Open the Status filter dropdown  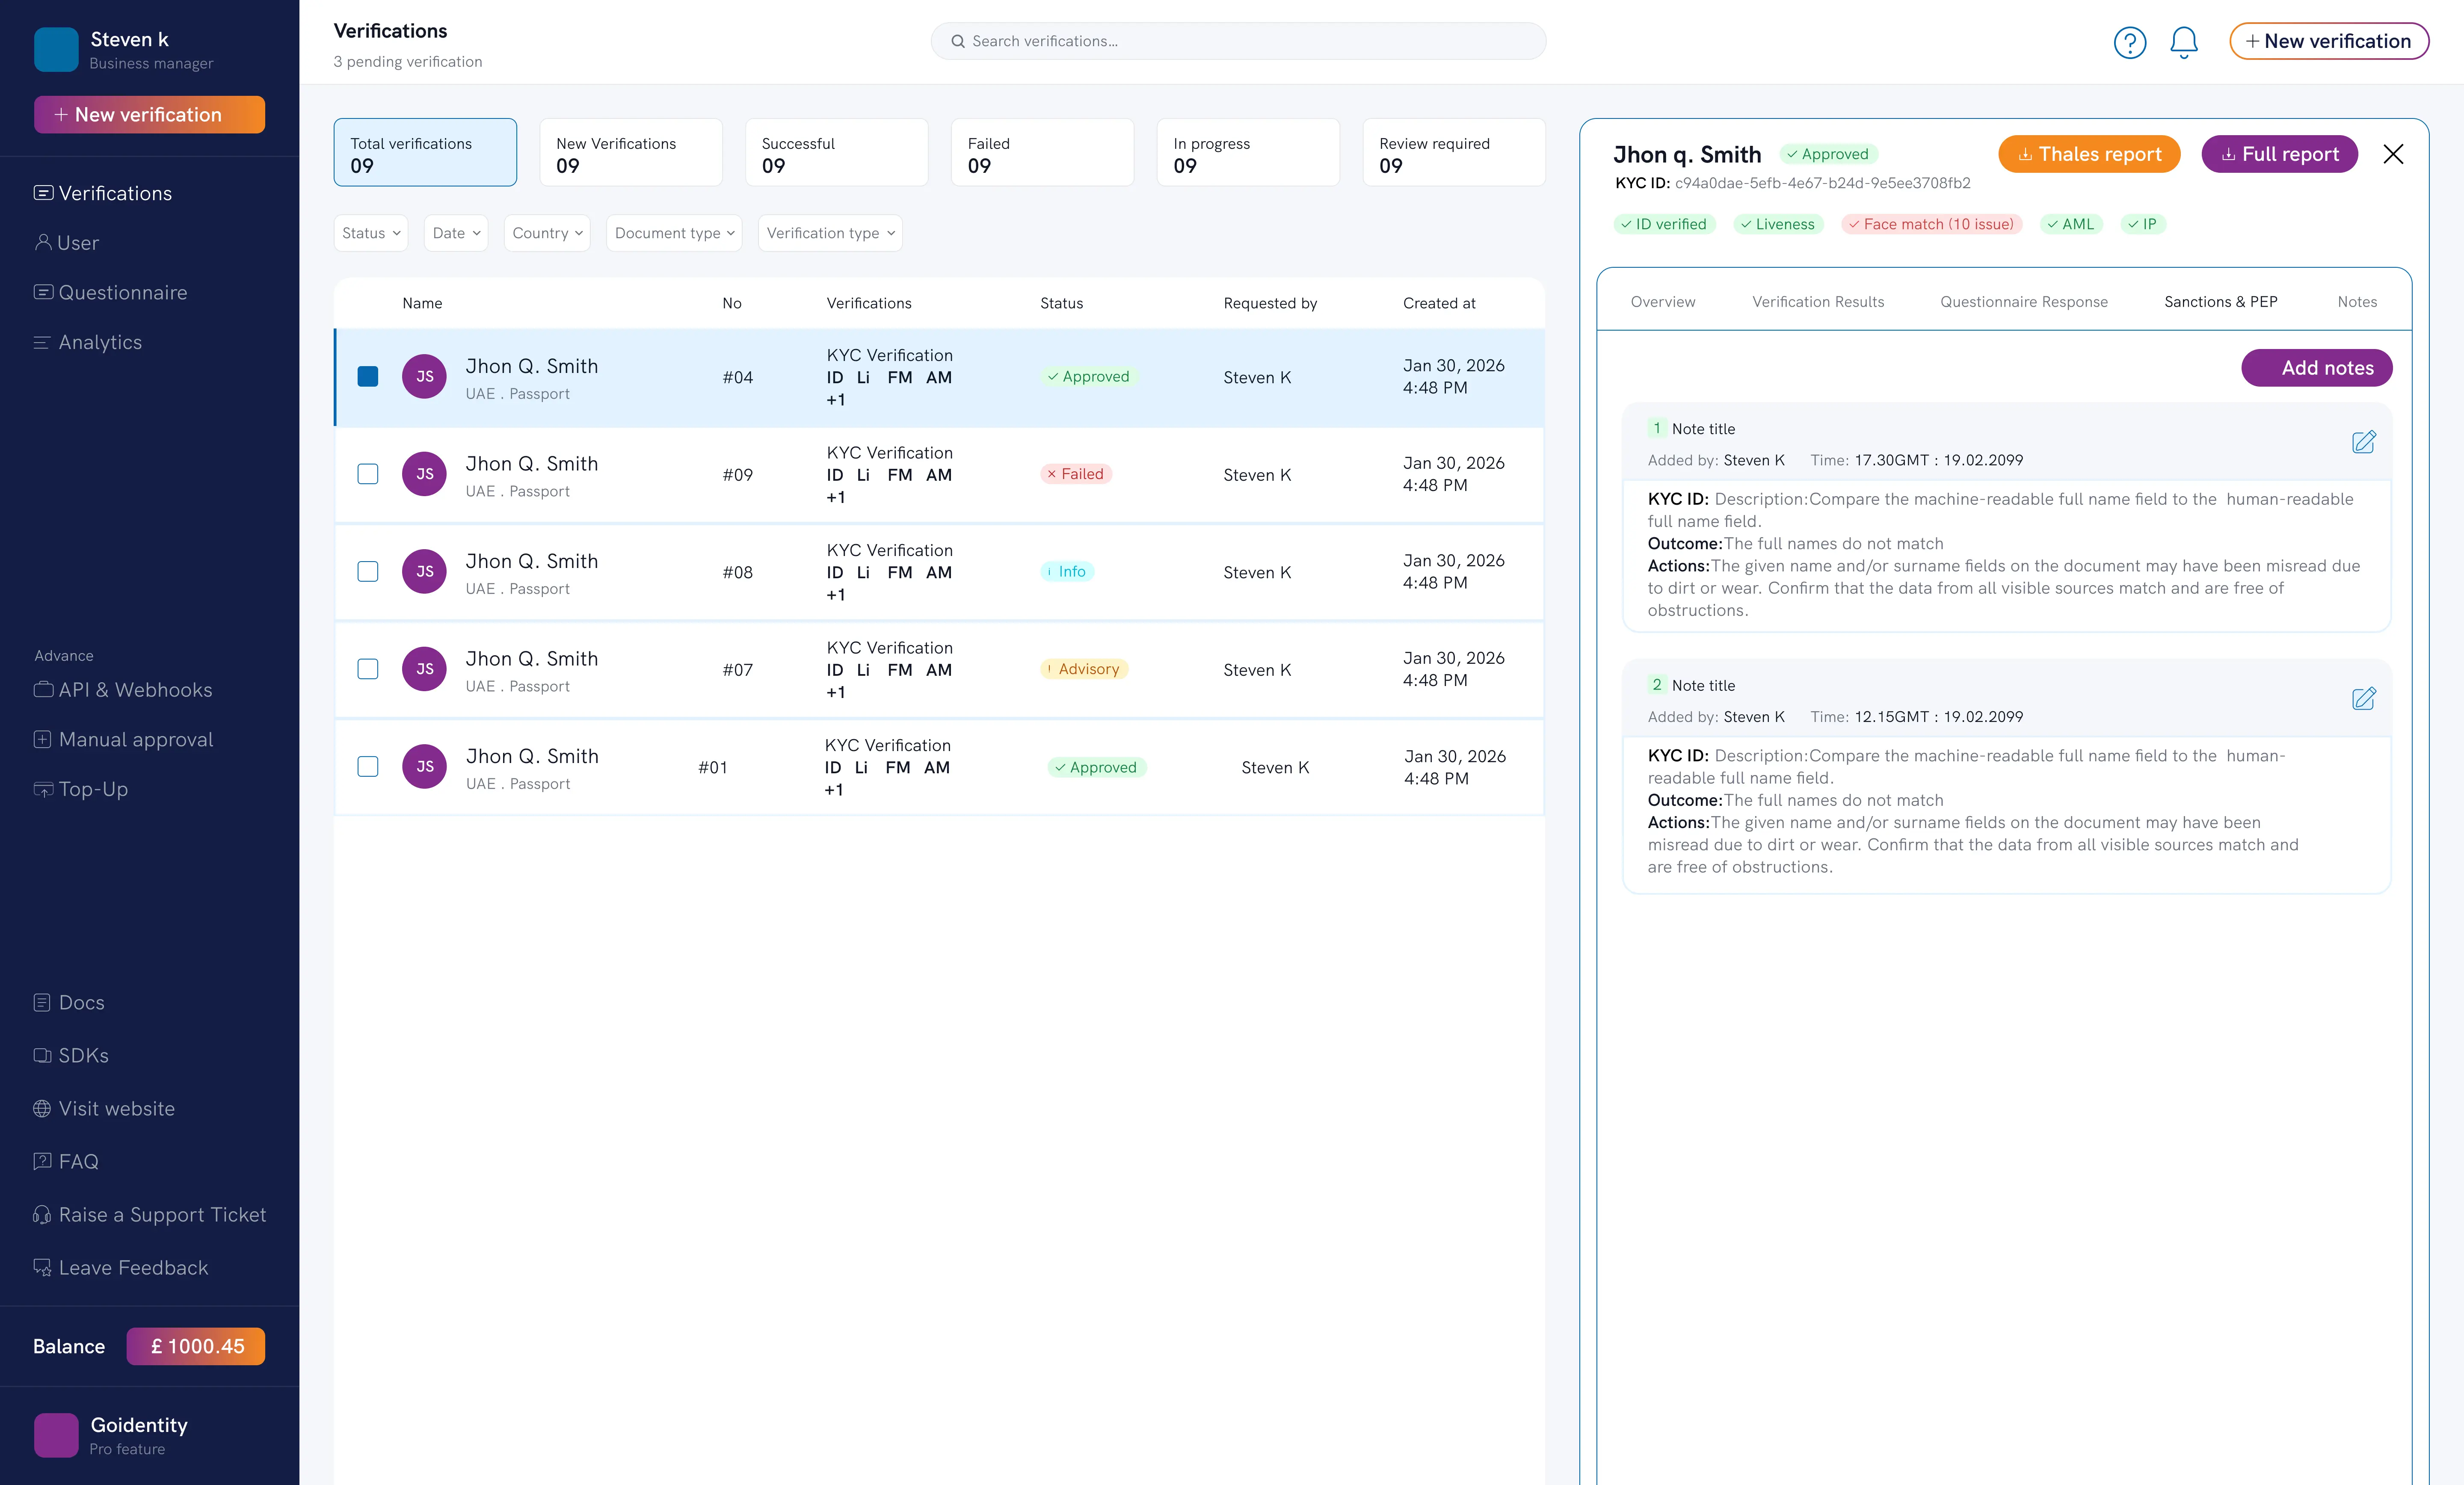[371, 233]
